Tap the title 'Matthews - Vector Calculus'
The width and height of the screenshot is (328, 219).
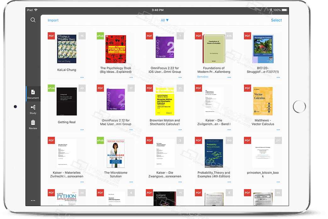point(263,122)
